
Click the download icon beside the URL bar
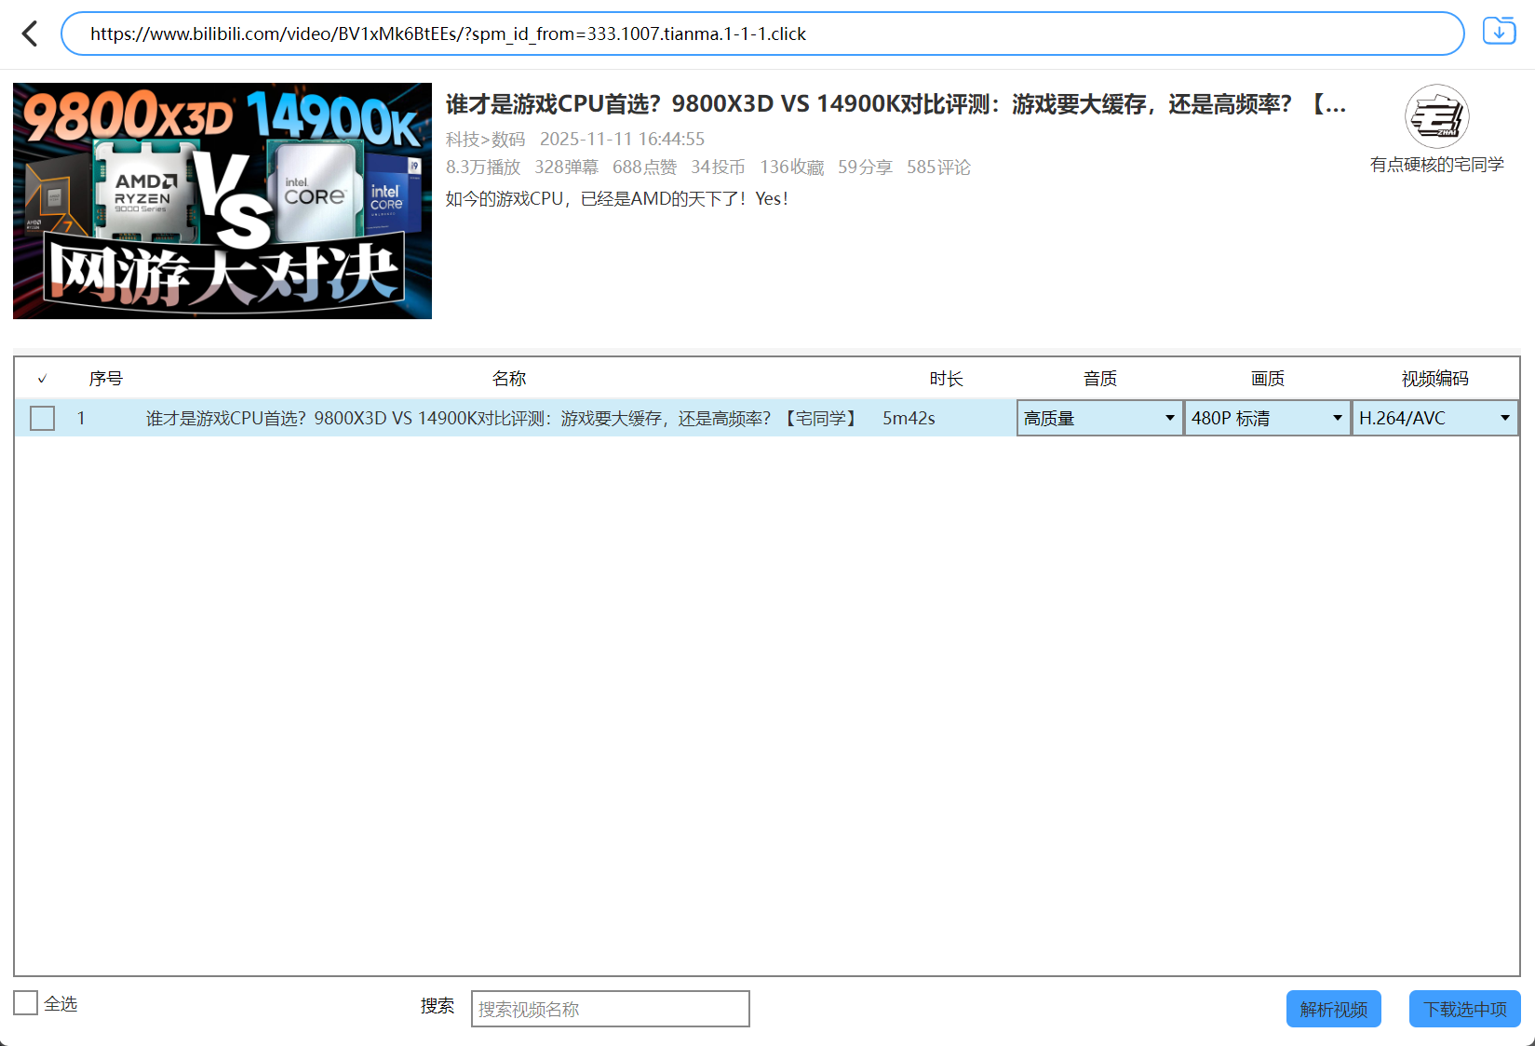point(1499,30)
